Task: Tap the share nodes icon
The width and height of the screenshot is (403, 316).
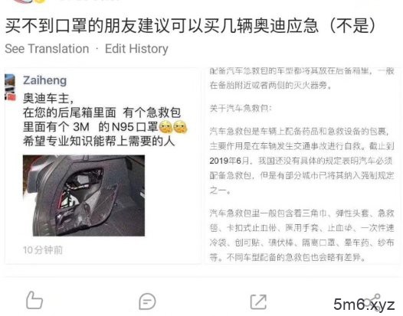Action: click(372, 302)
